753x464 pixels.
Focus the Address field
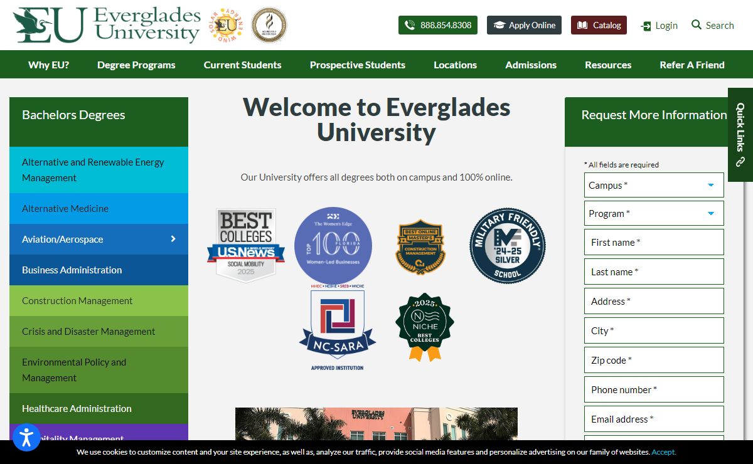(654, 301)
